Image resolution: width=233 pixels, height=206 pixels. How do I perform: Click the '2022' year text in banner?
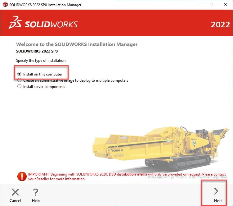(220, 25)
